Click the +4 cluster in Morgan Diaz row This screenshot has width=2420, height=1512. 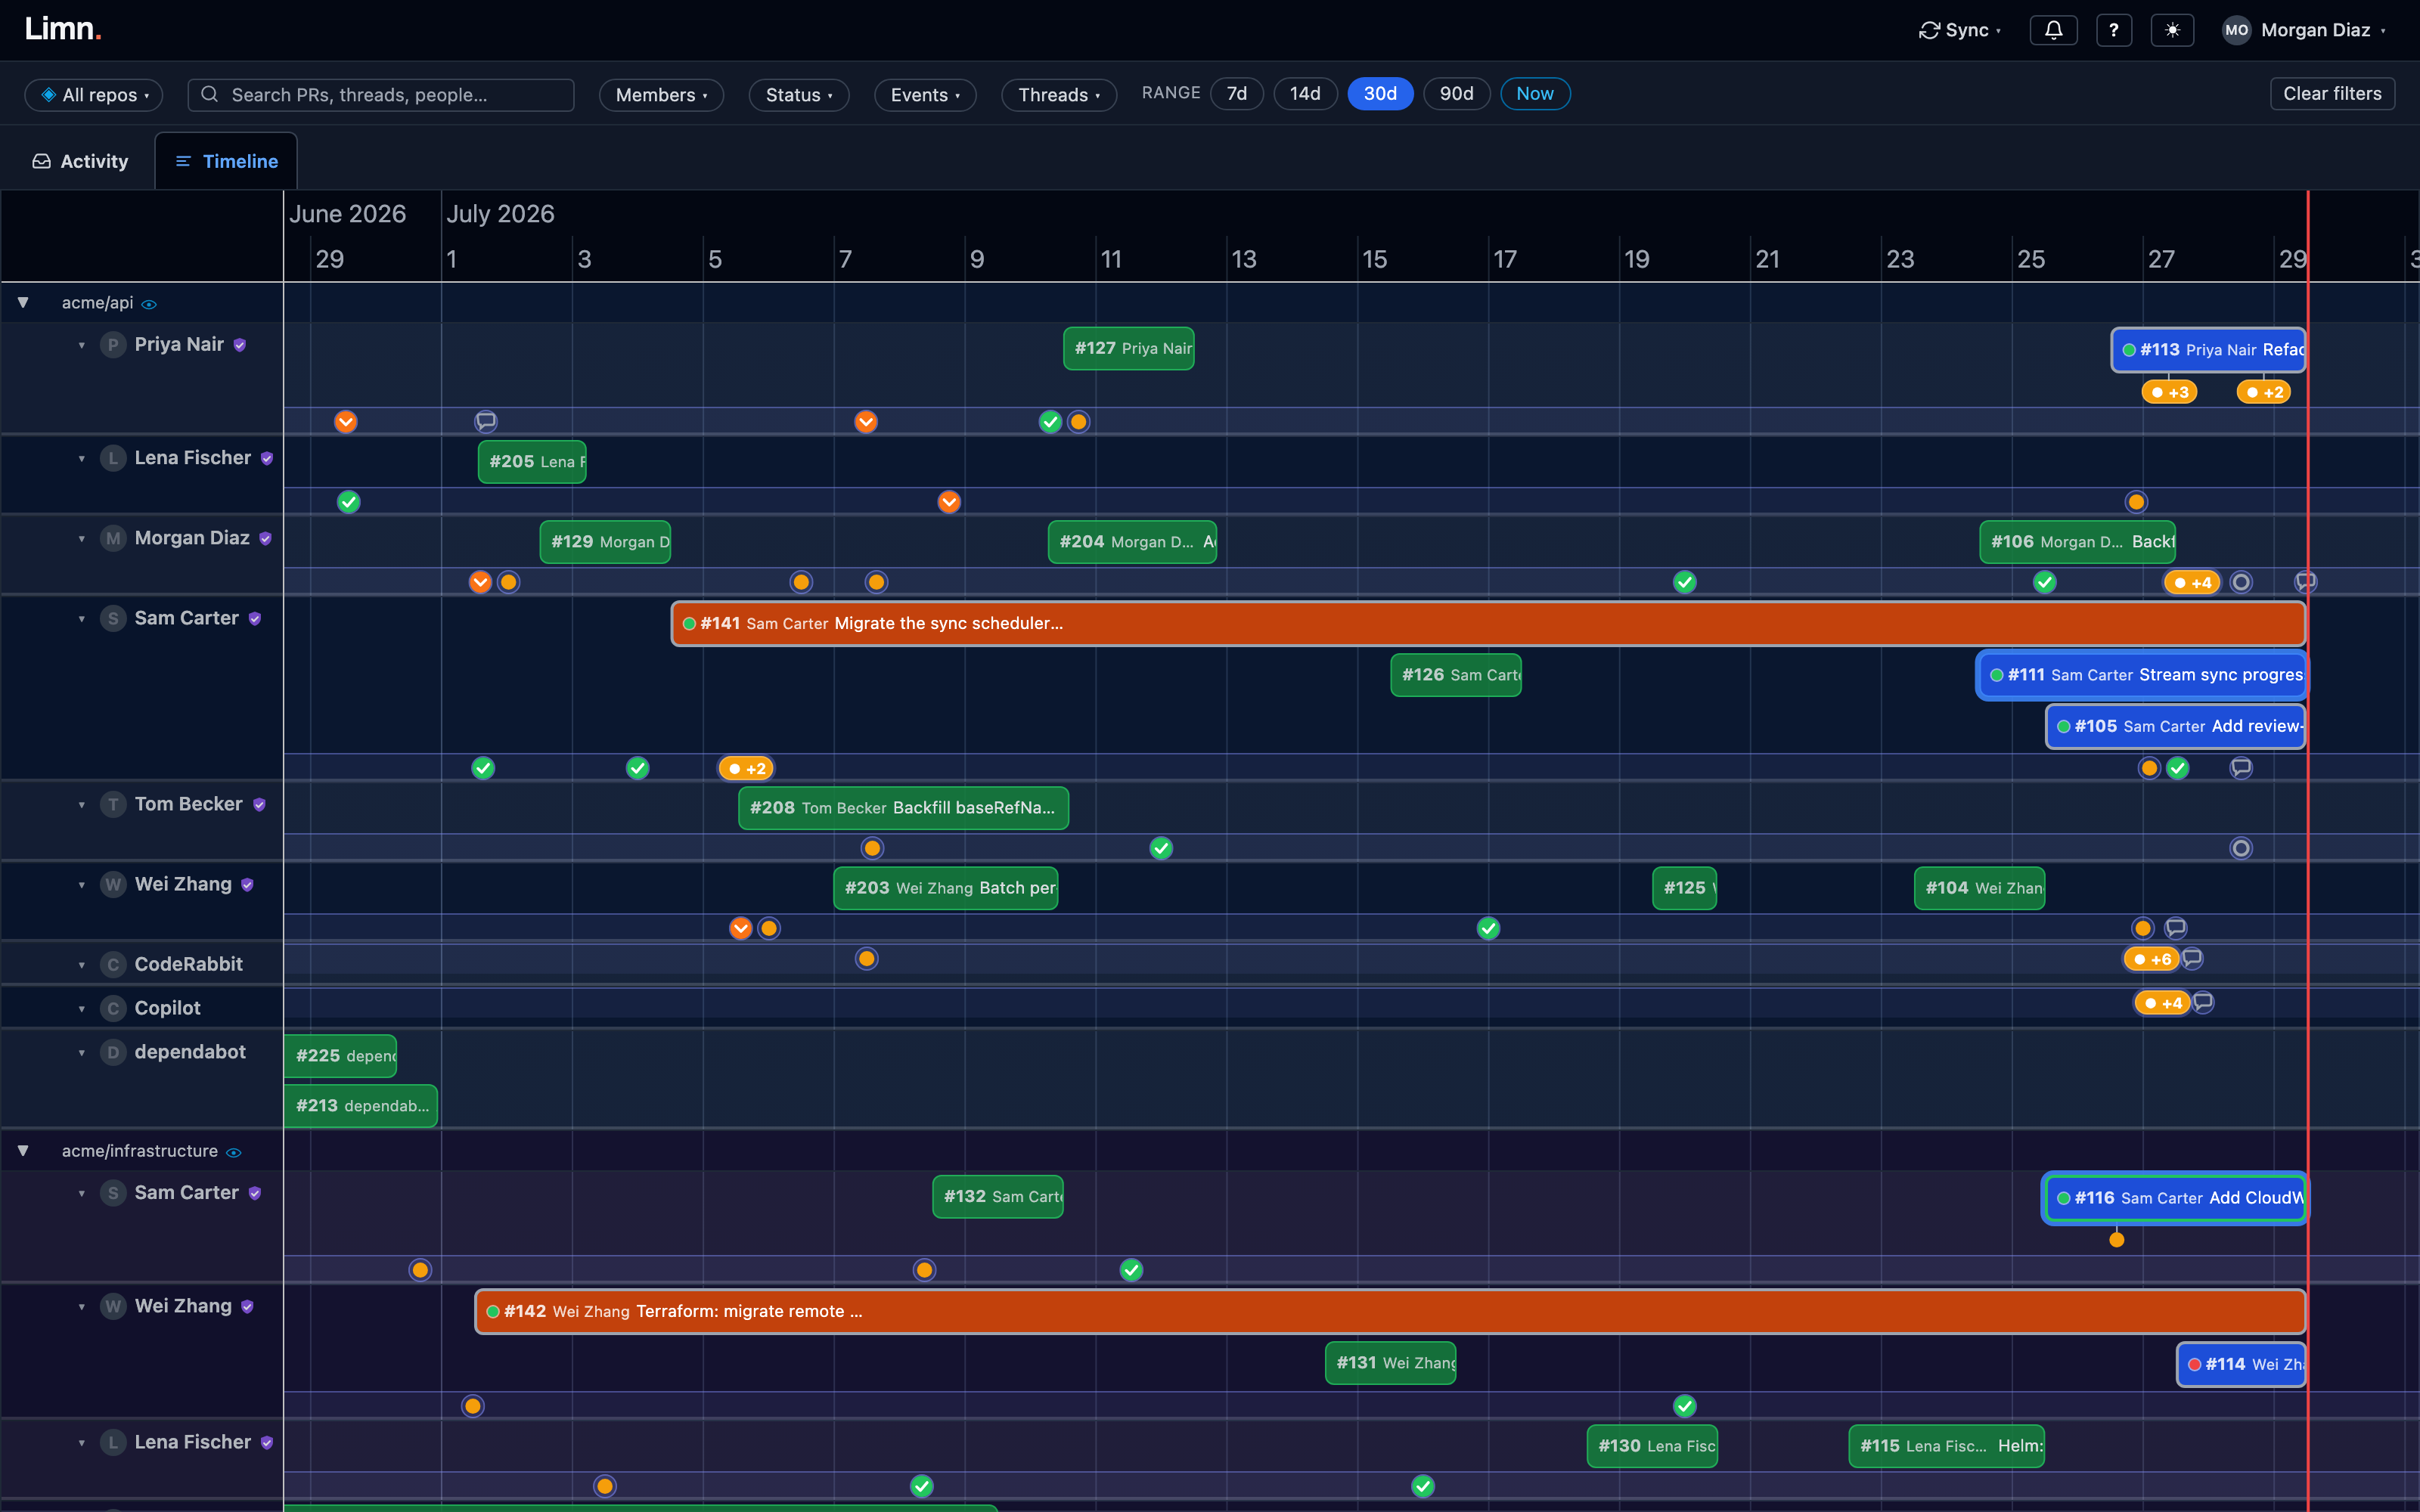[2192, 582]
